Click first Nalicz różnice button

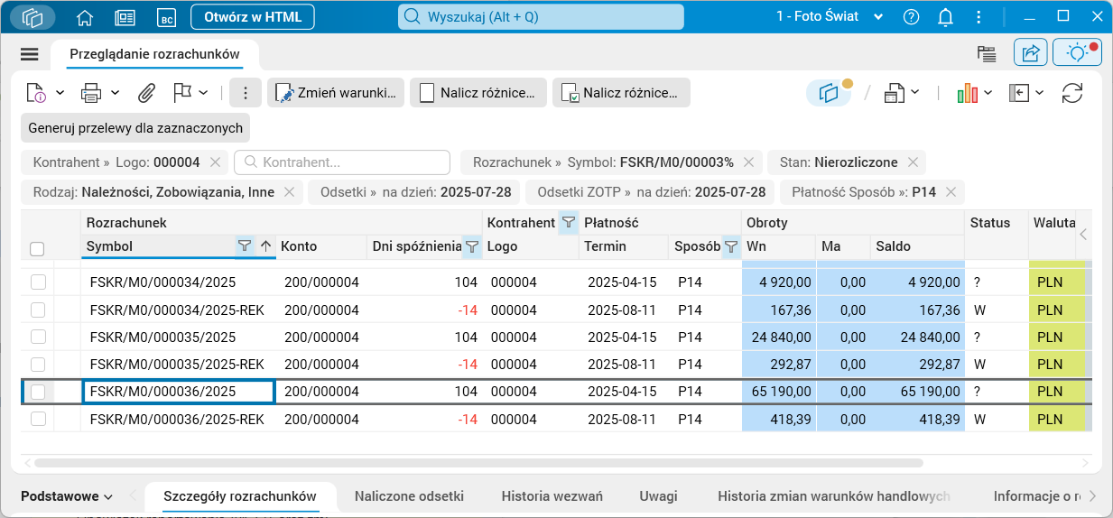[478, 92]
